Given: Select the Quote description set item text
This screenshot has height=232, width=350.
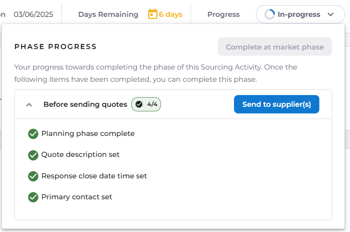Looking at the screenshot, I should tap(80, 154).
